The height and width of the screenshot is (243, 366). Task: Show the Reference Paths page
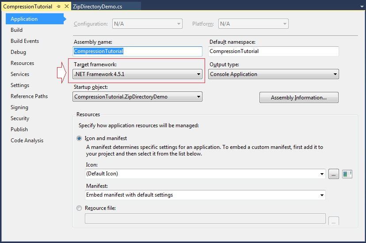click(29, 96)
